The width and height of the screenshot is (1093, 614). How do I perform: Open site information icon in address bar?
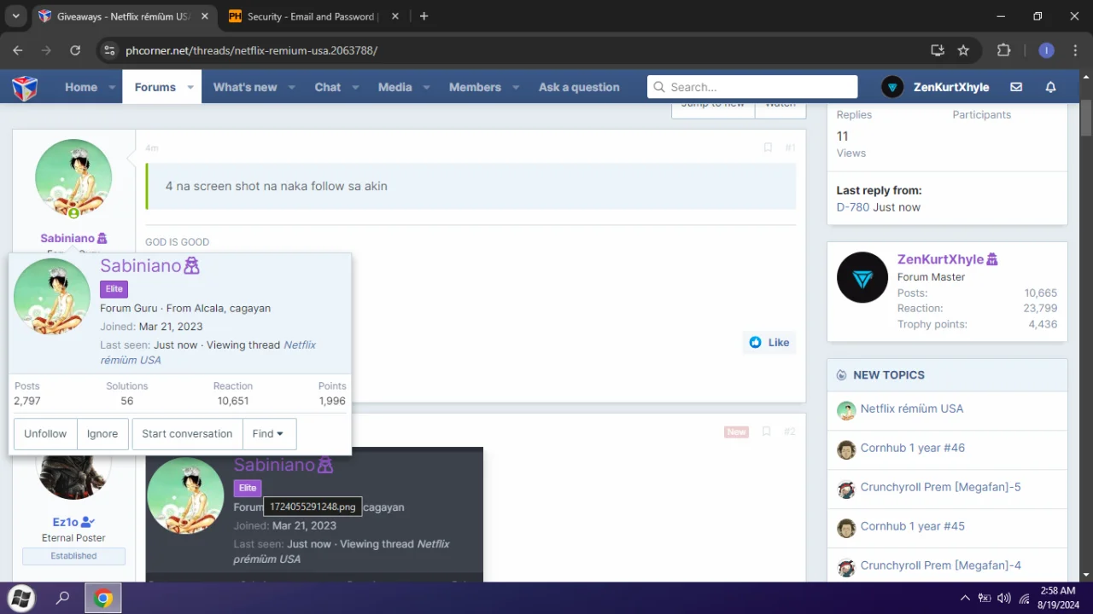point(108,50)
